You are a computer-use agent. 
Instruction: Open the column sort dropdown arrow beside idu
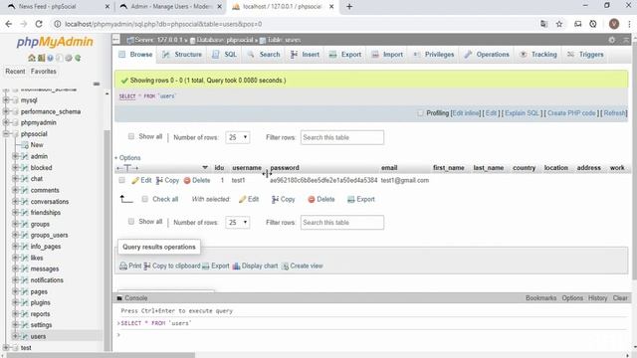(x=205, y=168)
